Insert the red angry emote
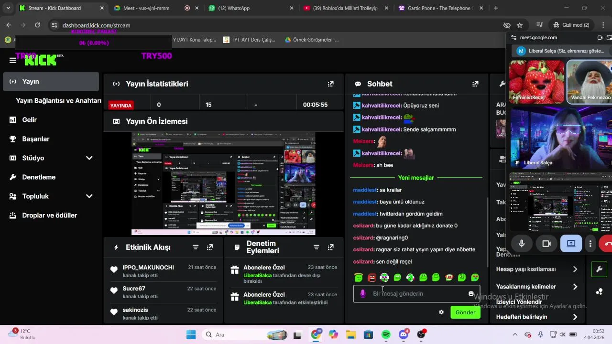 click(x=372, y=277)
